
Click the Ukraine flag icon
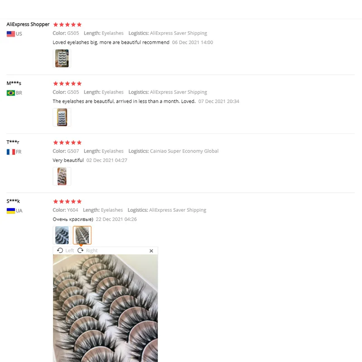click(11, 211)
